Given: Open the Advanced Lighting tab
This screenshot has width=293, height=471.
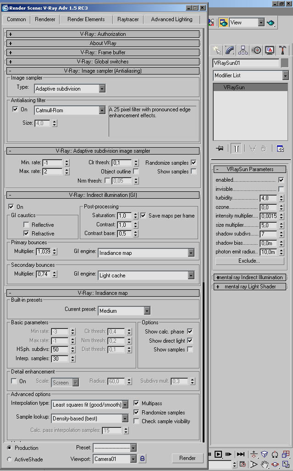Looking at the screenshot, I should point(171,19).
